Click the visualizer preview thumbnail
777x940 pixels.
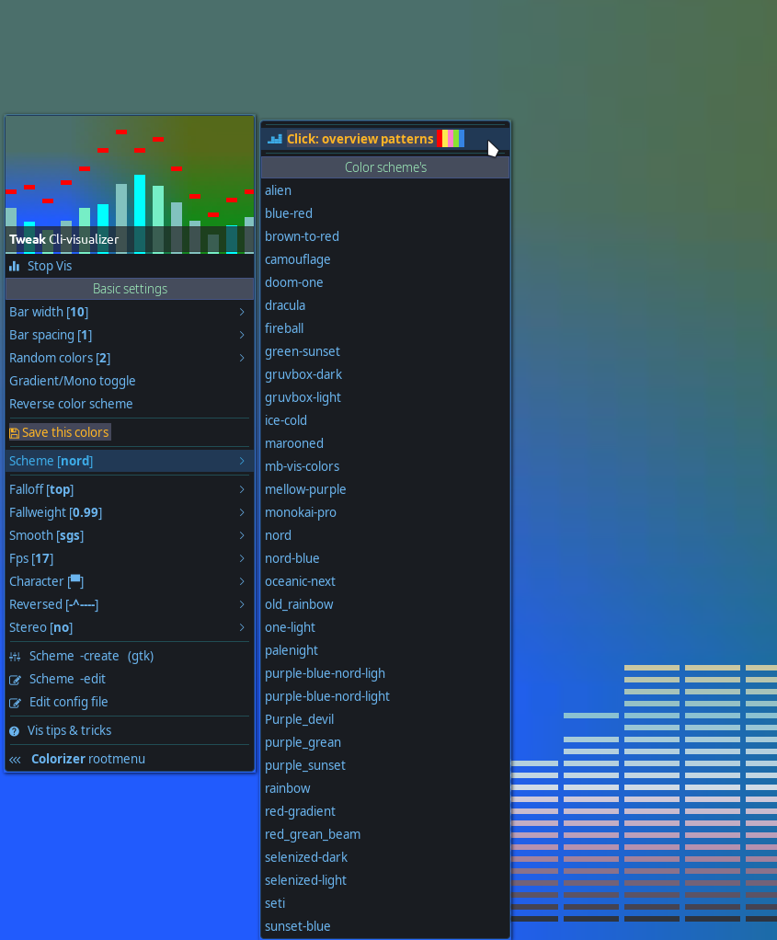[x=130, y=184]
